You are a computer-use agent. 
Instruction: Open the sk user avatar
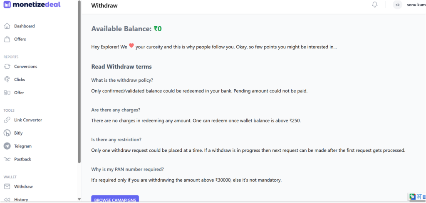398,5
